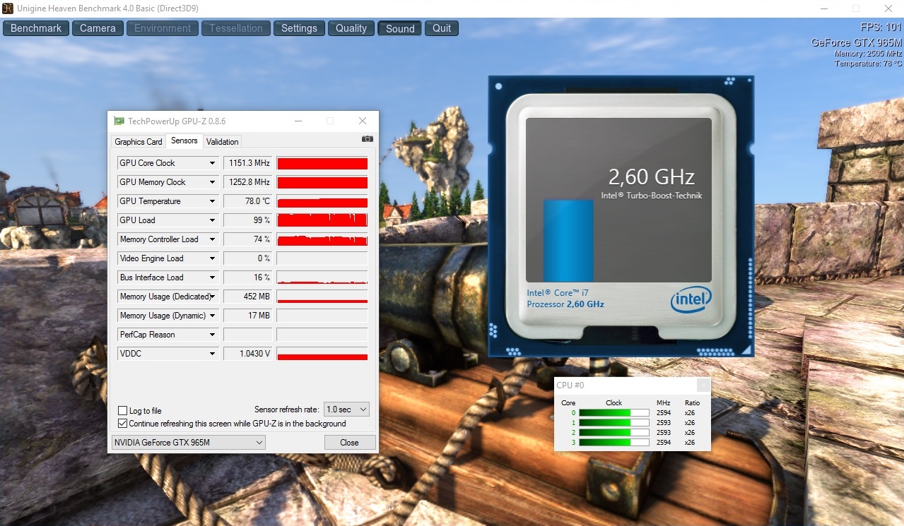Click the Environment button in Heaven
The image size is (904, 526).
tap(163, 28)
